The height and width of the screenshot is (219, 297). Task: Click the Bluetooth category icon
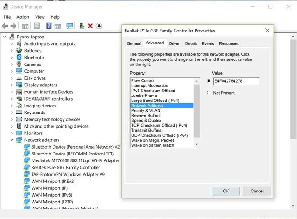pyautogui.click(x=19, y=57)
